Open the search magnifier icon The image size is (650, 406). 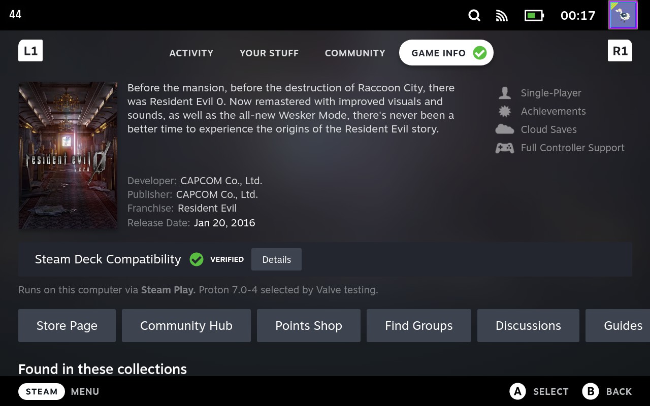tap(474, 15)
